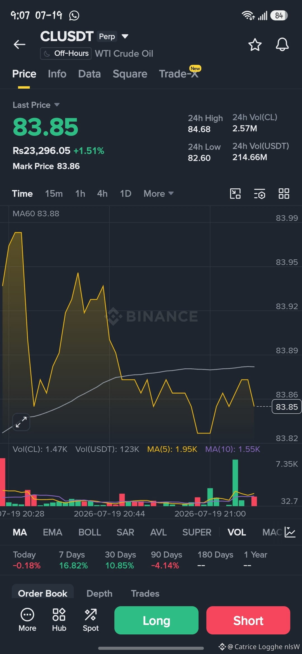Switch to the Info tab
This screenshot has height=654, width=302.
click(57, 74)
